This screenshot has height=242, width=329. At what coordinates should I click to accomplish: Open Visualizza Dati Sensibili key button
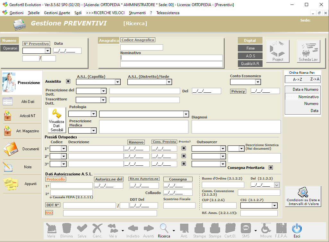click(56, 120)
